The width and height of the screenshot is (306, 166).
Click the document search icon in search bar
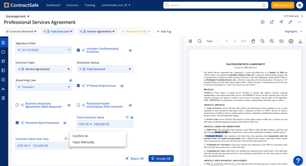click(264, 5)
